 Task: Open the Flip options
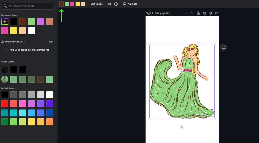[x=109, y=4]
